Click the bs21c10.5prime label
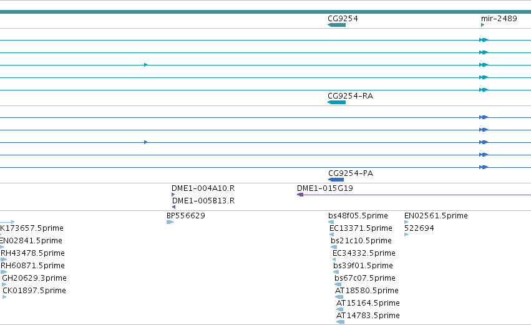Screen dimensions: 531x325 tap(361, 241)
